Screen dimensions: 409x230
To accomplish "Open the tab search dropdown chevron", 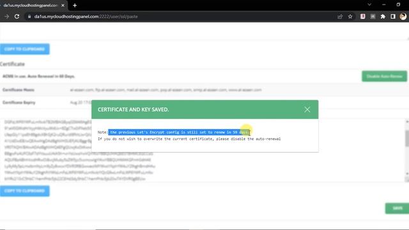I will [x=369, y=4].
